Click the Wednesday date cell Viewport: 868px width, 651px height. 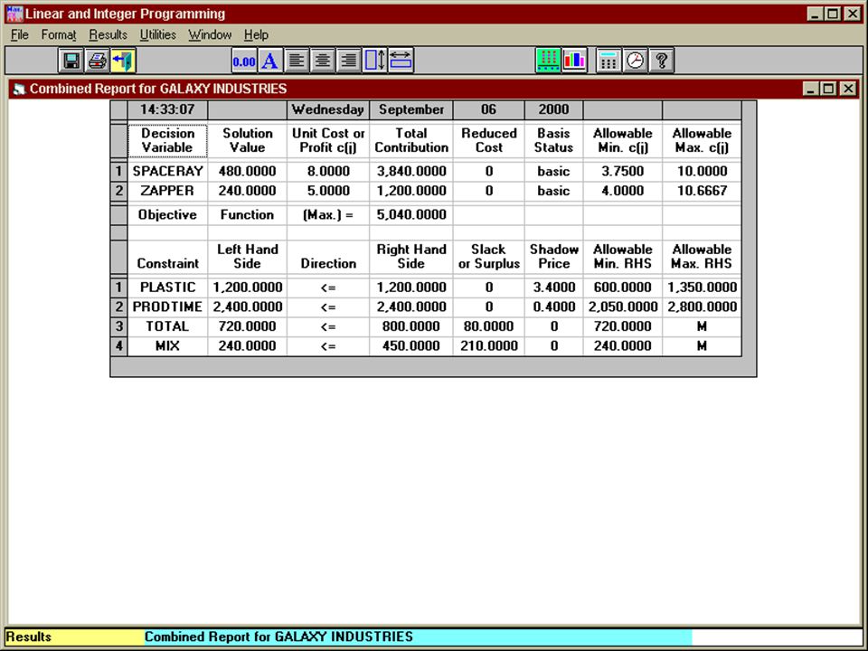pos(328,109)
